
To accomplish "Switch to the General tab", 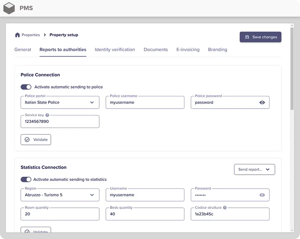I will (23, 49).
